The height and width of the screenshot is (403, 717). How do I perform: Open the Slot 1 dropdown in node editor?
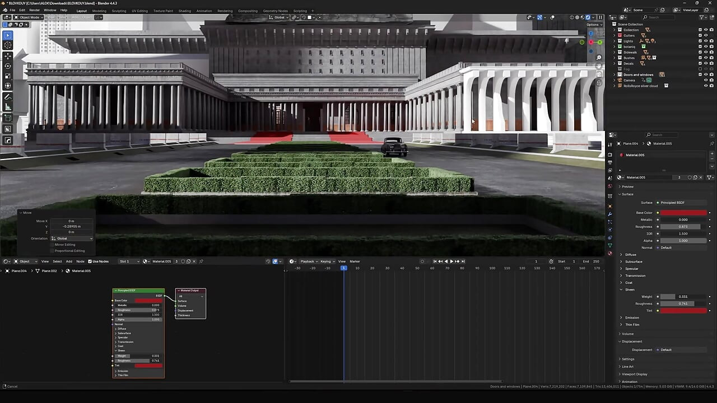tap(128, 261)
